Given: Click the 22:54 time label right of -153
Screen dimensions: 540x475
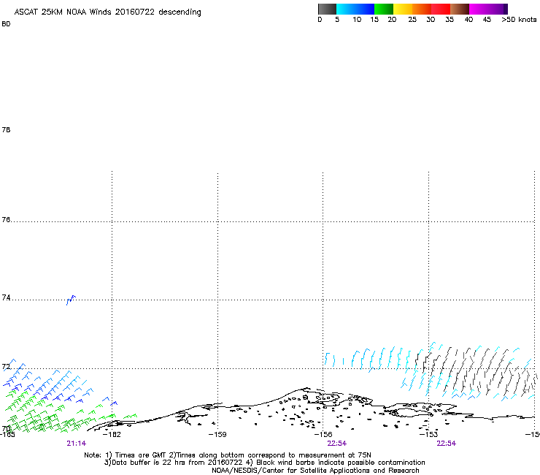Looking at the screenshot, I should [x=447, y=444].
